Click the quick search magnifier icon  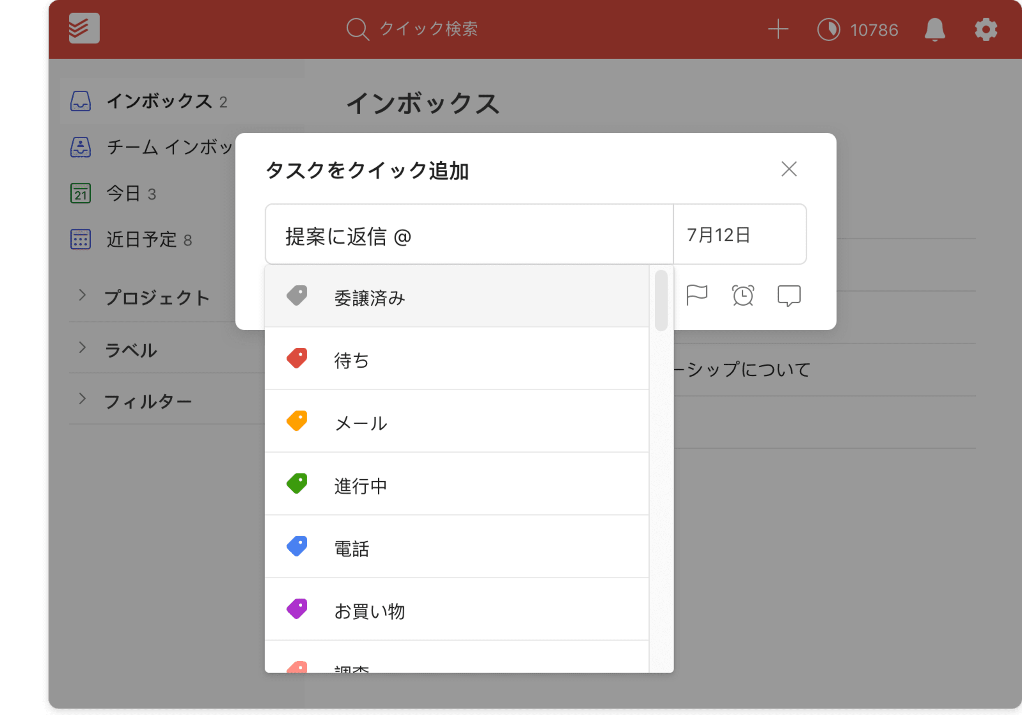click(358, 29)
